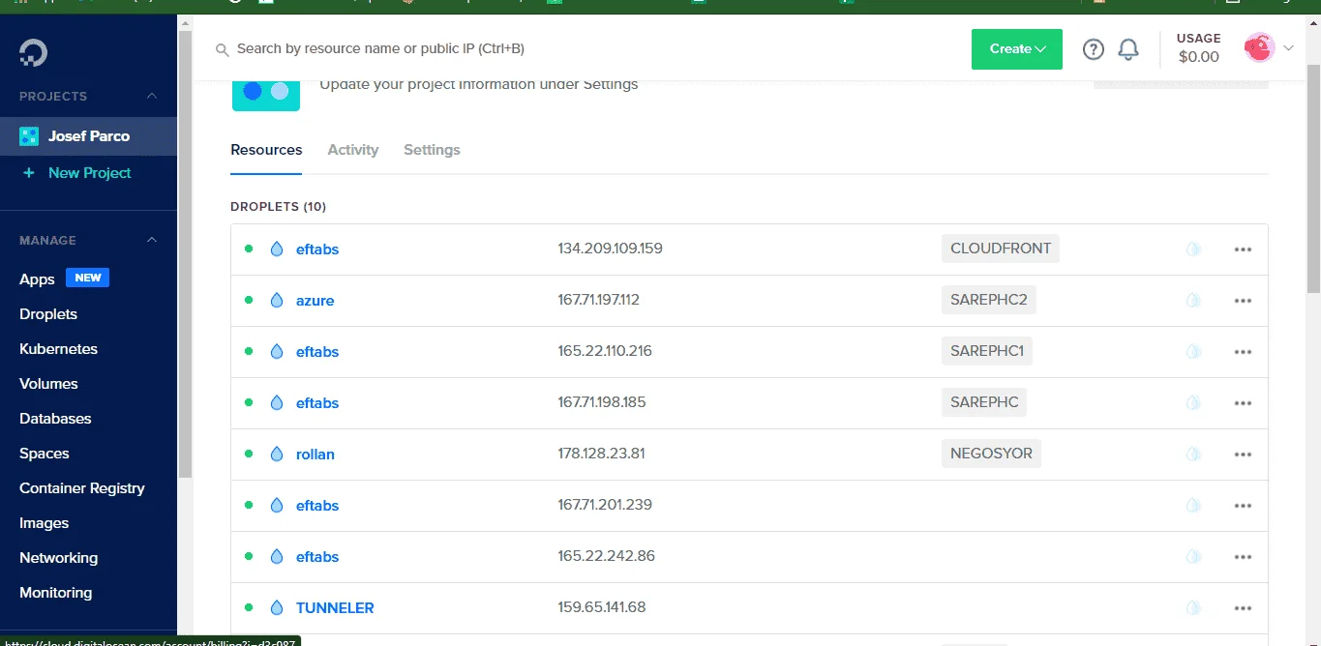The width and height of the screenshot is (1321, 646).
Task: Click the user avatar icon
Action: tap(1258, 47)
